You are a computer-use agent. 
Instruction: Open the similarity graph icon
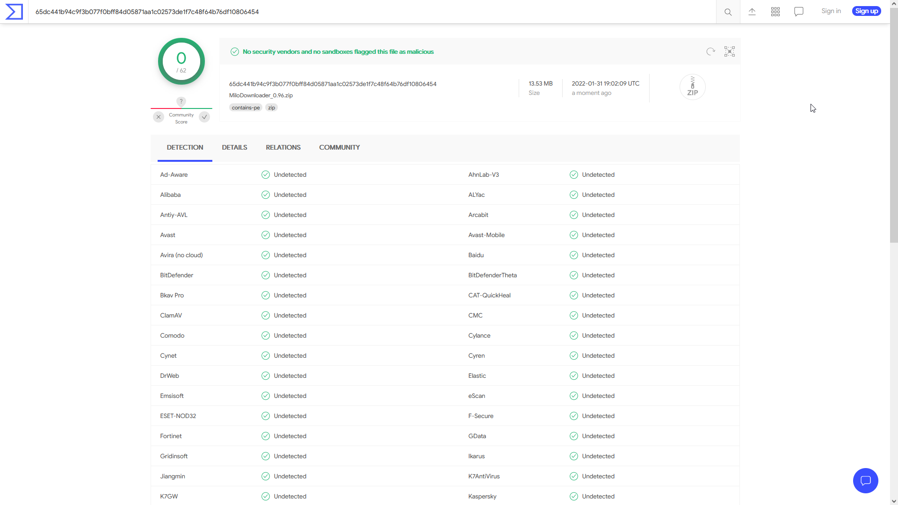pos(730,51)
